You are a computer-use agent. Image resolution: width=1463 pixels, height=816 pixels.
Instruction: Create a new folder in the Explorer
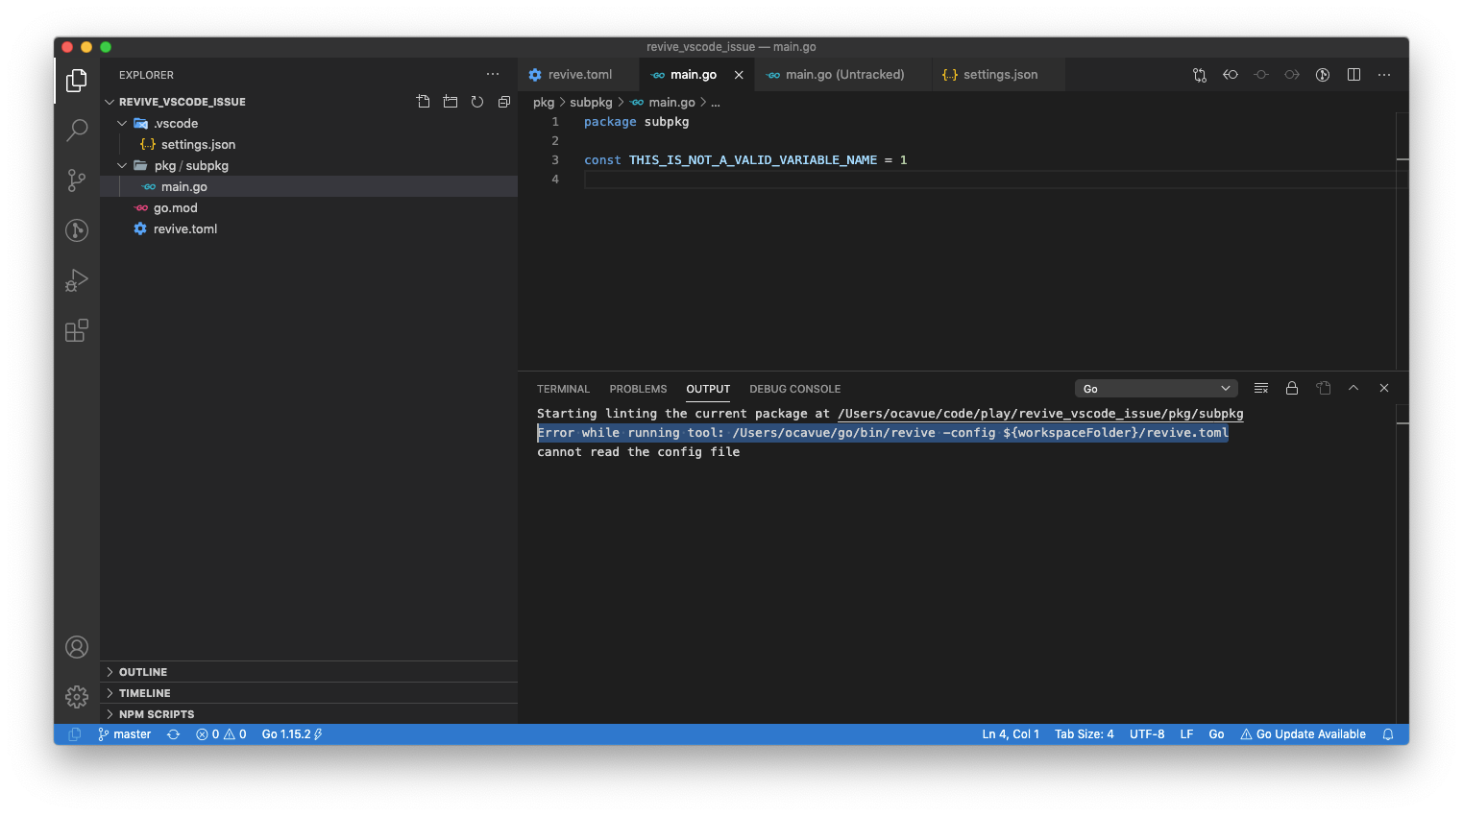pos(450,100)
